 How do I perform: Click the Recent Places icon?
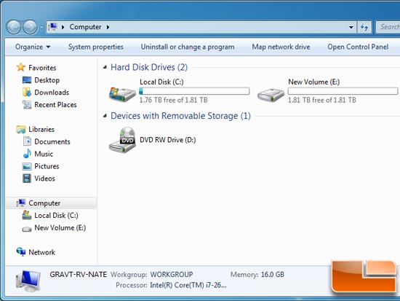27,104
